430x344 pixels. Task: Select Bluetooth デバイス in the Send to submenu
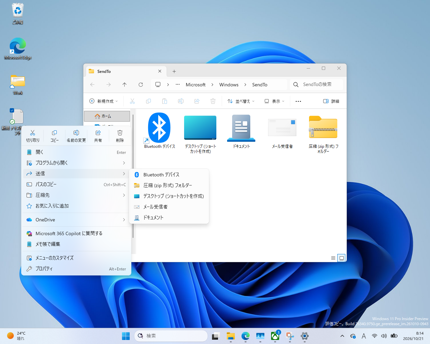click(169, 175)
